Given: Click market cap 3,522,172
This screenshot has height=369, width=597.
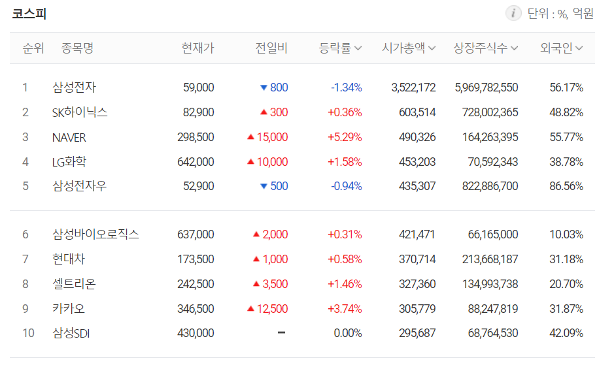Looking at the screenshot, I should point(413,88).
